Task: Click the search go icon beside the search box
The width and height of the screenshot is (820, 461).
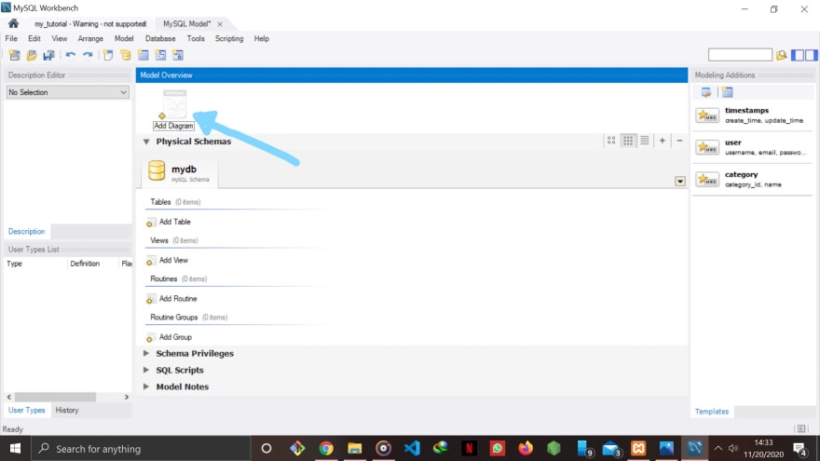Action: pos(781,55)
